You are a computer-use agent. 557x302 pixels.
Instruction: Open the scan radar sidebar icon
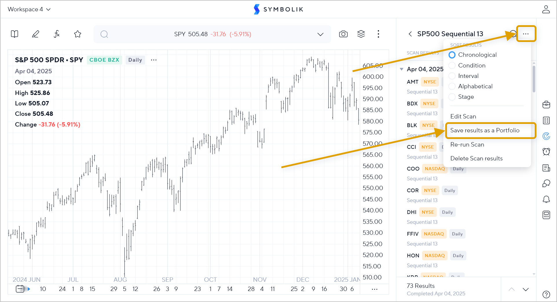click(546, 136)
